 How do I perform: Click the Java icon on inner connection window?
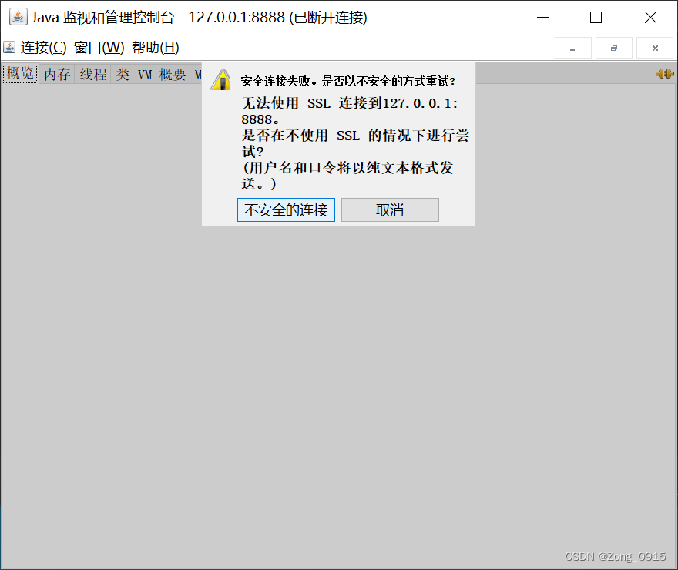(9, 48)
